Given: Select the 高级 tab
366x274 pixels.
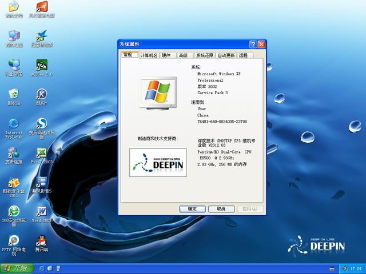Looking at the screenshot, I should click(183, 55).
